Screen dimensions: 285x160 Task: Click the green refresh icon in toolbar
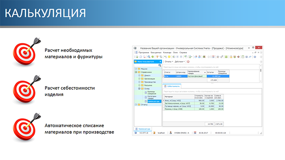152,57
